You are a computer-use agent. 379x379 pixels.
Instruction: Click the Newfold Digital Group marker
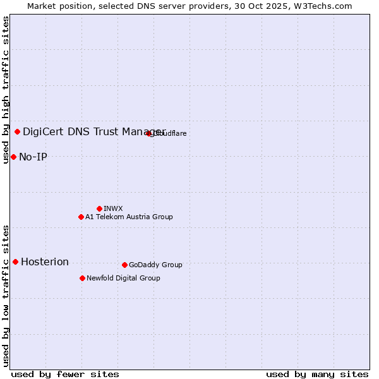(82, 278)
